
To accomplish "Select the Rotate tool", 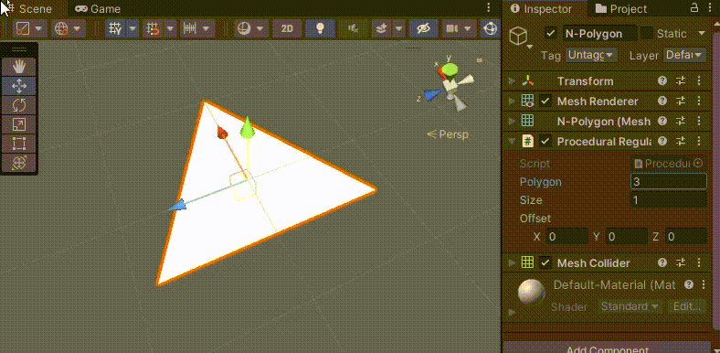I will [19, 105].
